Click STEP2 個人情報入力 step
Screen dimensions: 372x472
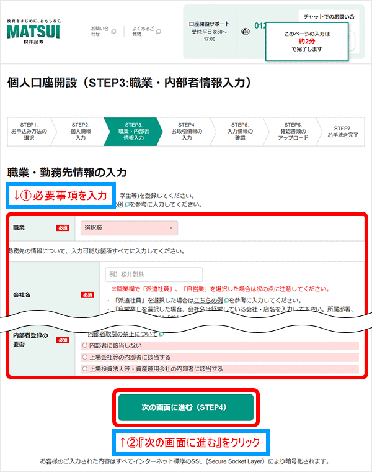[x=81, y=132]
